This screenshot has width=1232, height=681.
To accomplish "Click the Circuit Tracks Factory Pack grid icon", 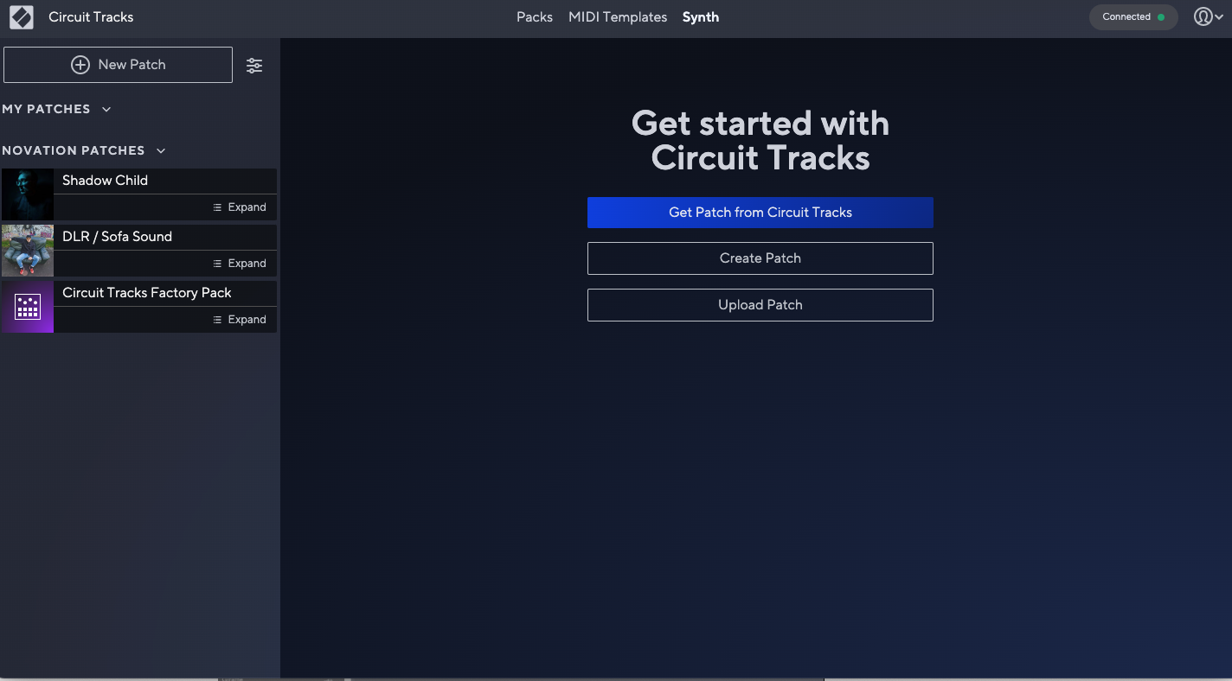I will [x=28, y=307].
